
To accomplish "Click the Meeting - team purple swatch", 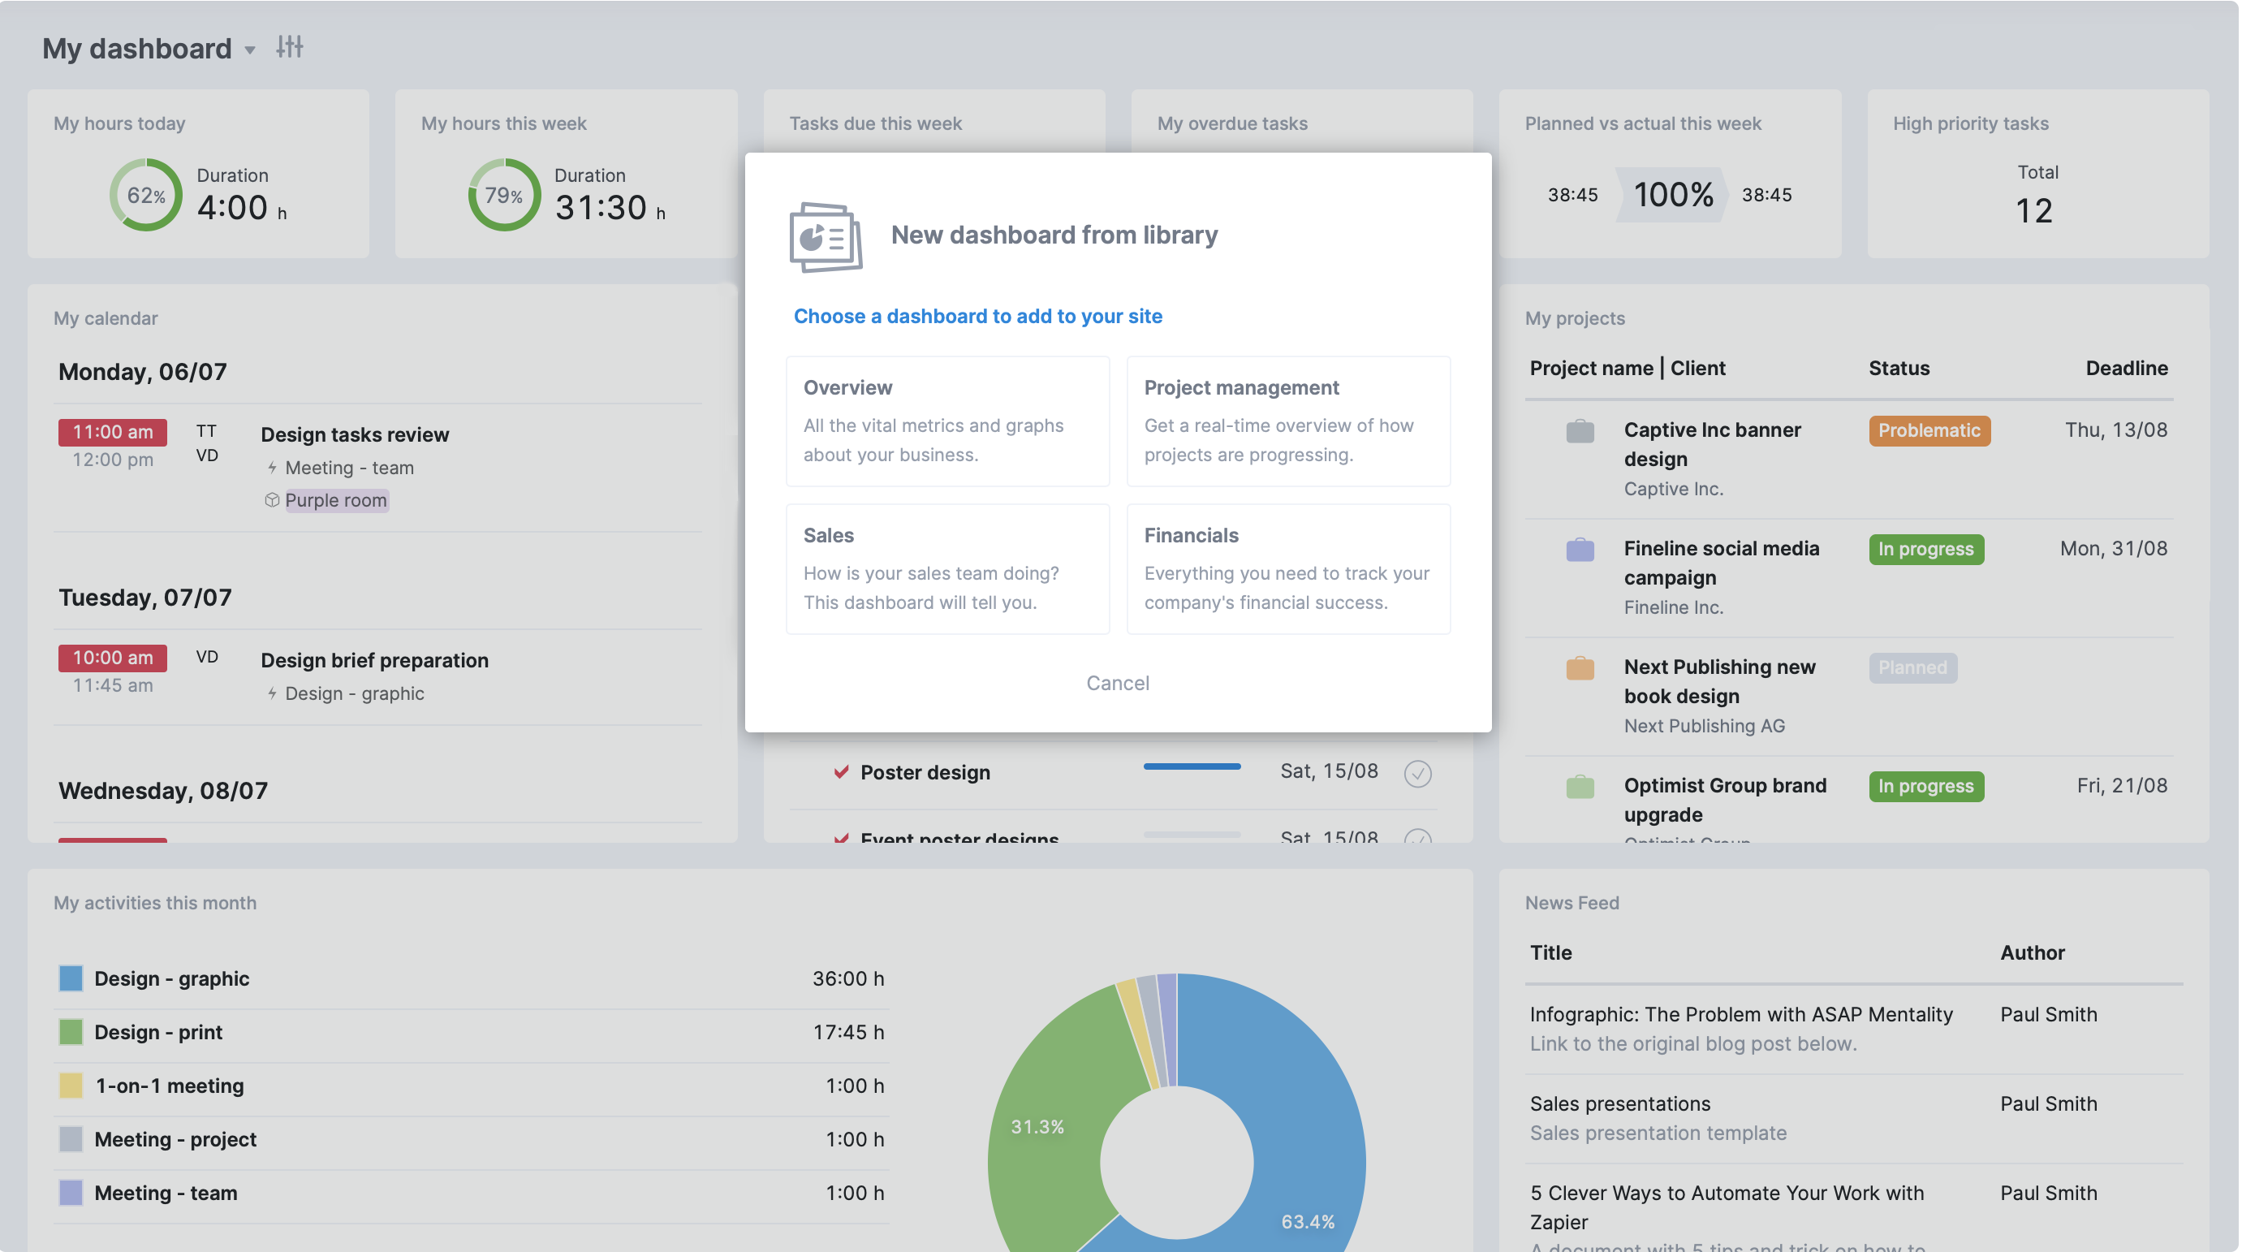I will pos(71,1193).
